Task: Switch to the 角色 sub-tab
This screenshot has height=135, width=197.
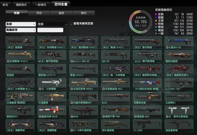Action: pos(39,13)
